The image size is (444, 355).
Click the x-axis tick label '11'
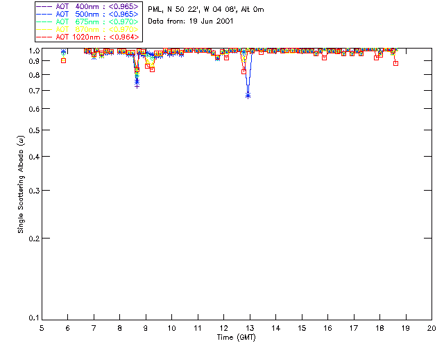(198, 329)
